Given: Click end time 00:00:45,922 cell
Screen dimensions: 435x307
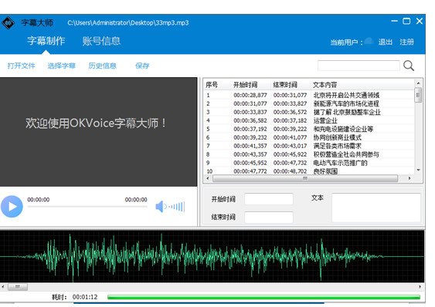Looking at the screenshot, I should (291, 154).
